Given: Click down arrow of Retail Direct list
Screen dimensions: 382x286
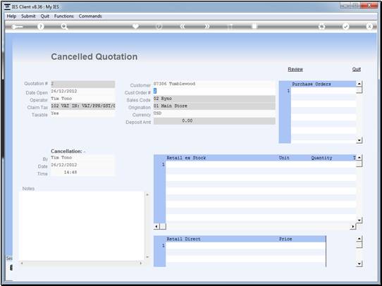Looking at the screenshot, I should pyautogui.click(x=359, y=263).
